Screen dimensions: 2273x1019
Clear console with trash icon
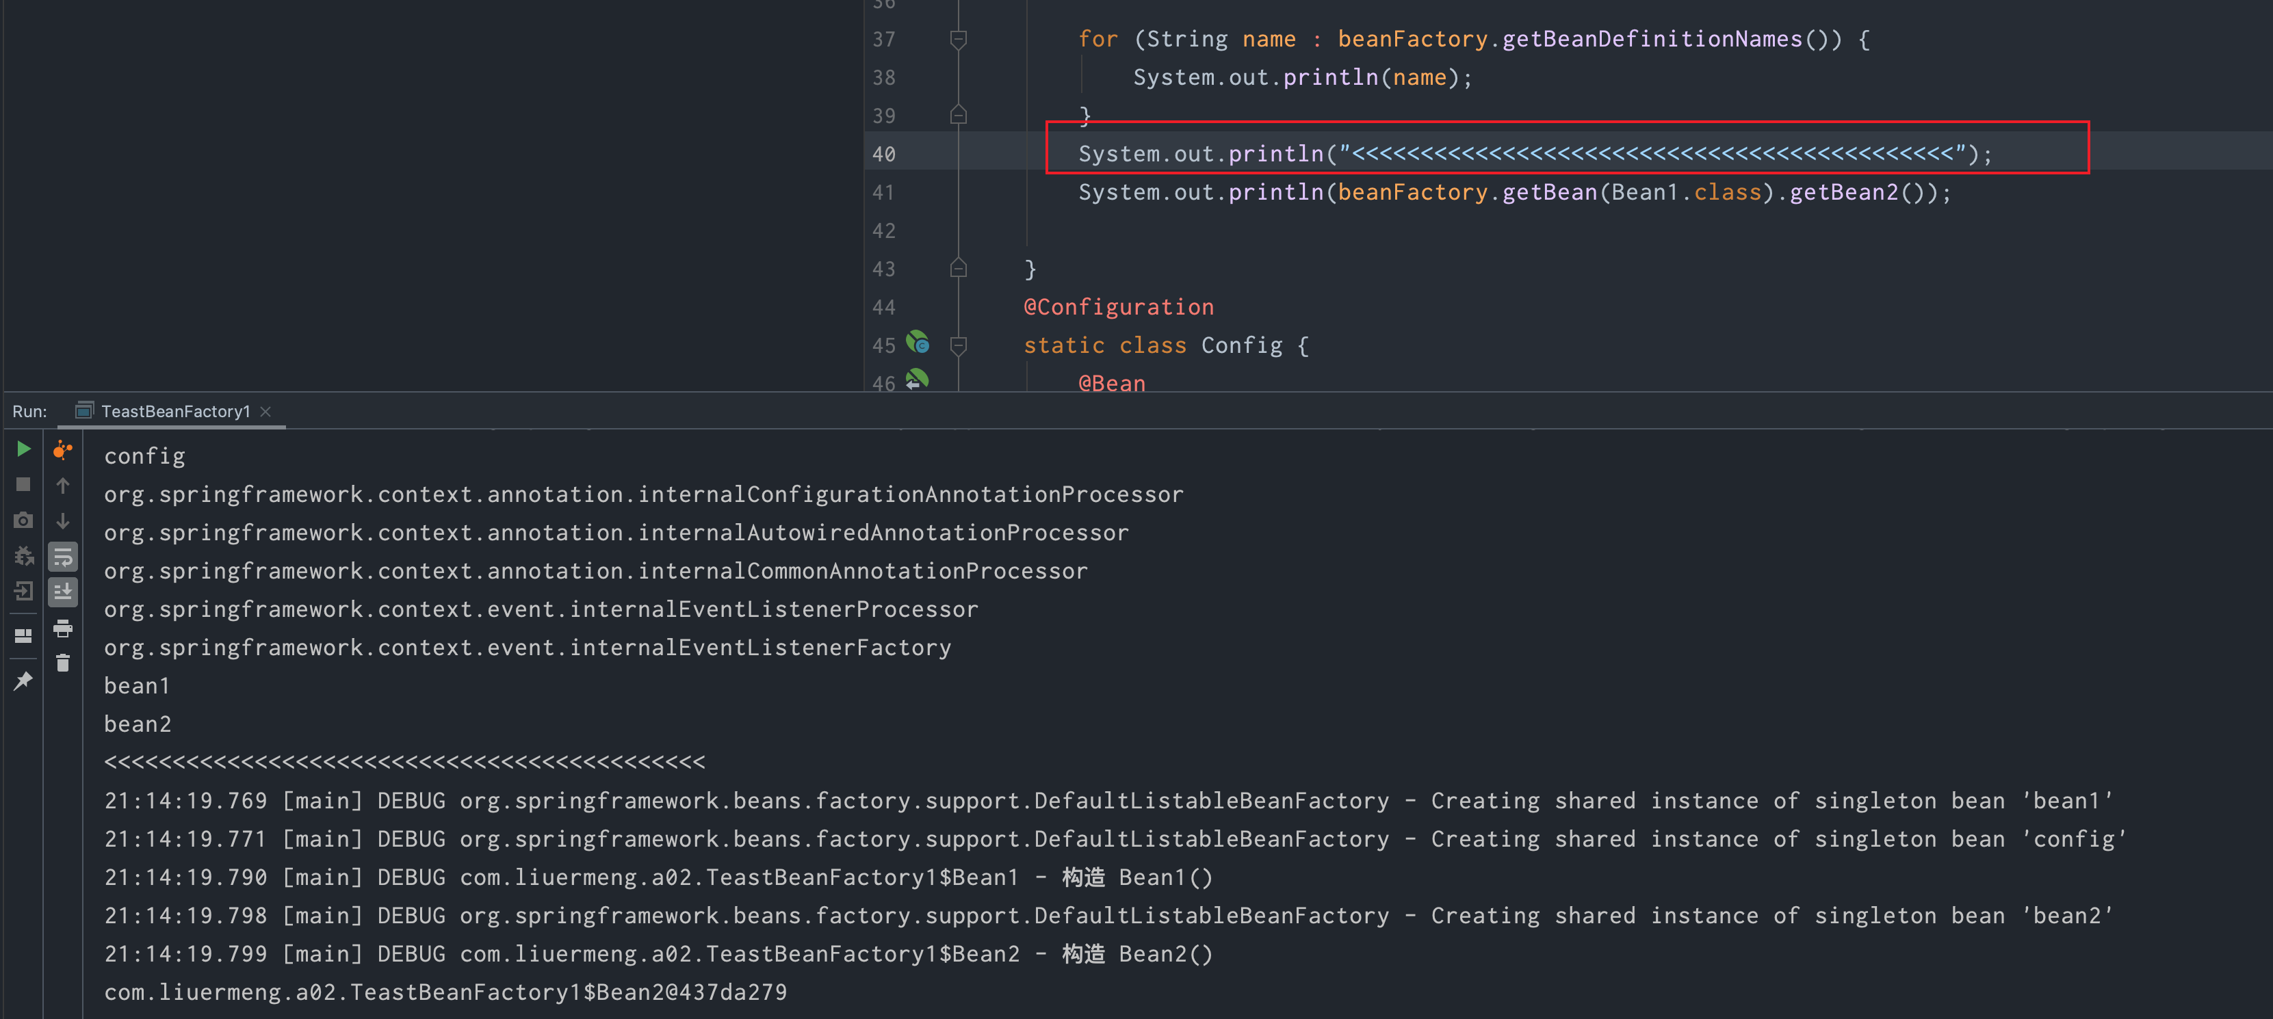(63, 663)
